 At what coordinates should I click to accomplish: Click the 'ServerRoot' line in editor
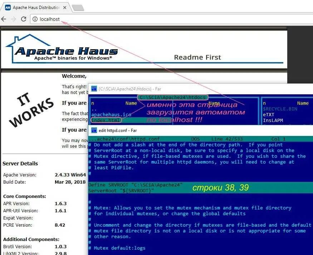(x=121, y=190)
